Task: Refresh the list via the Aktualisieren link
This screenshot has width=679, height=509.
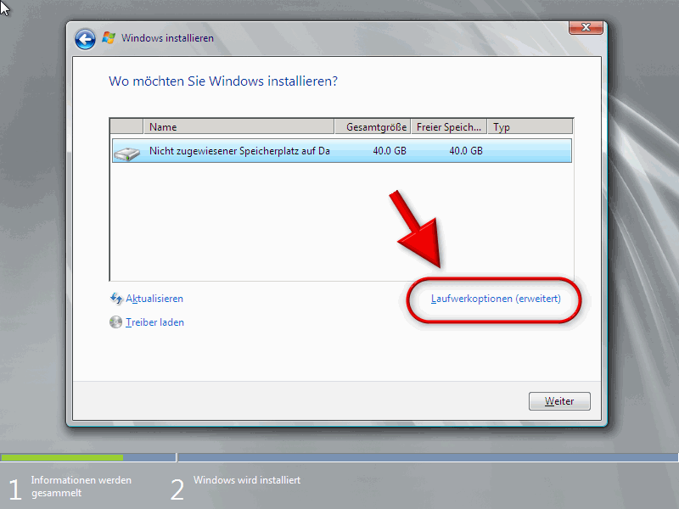Action: (x=154, y=299)
